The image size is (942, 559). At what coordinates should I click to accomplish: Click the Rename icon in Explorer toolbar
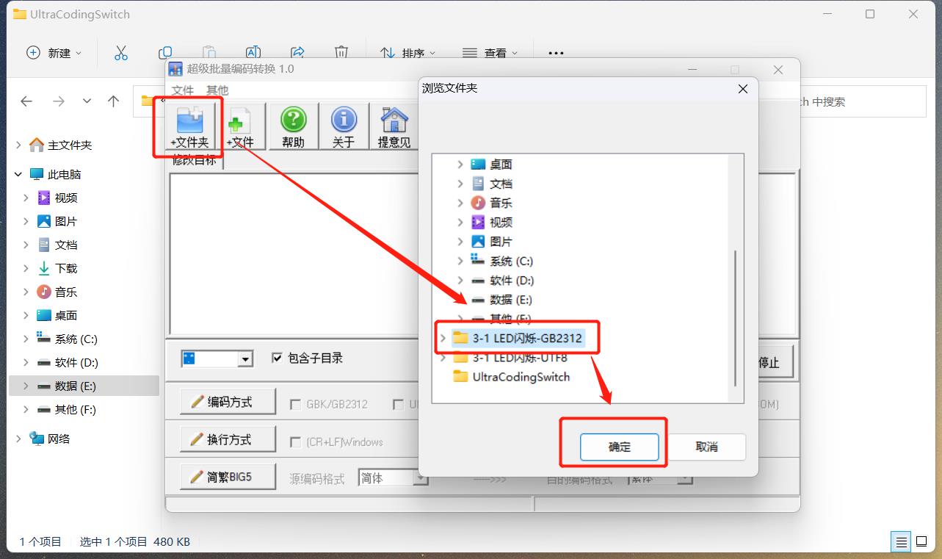click(x=253, y=53)
